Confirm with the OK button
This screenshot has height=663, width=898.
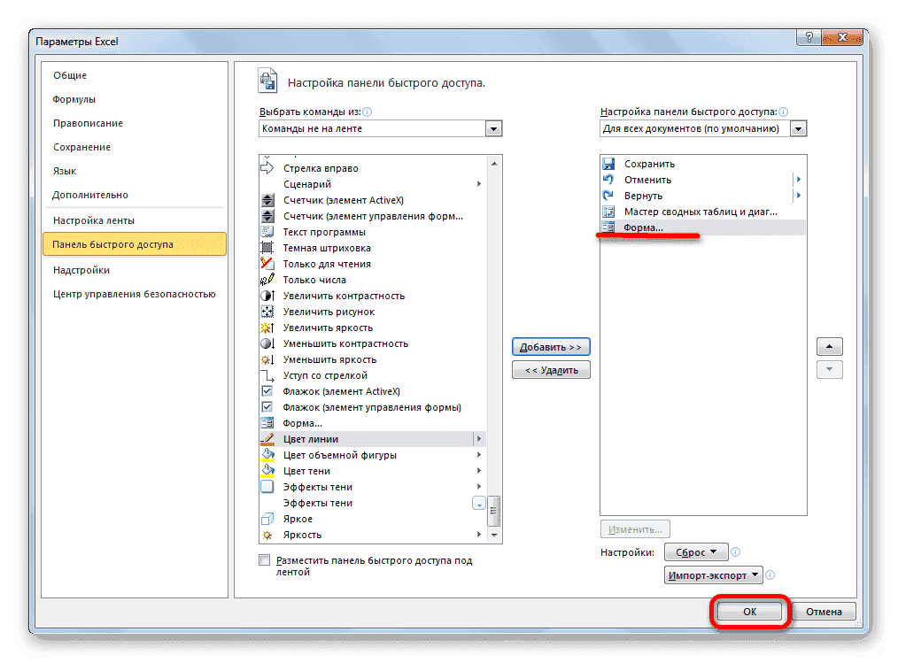(x=750, y=612)
